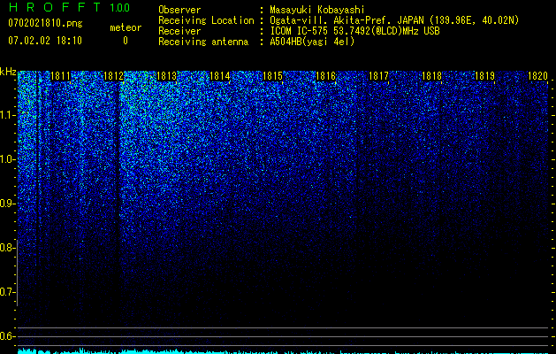Click the 1814 time marker

pyautogui.click(x=219, y=76)
